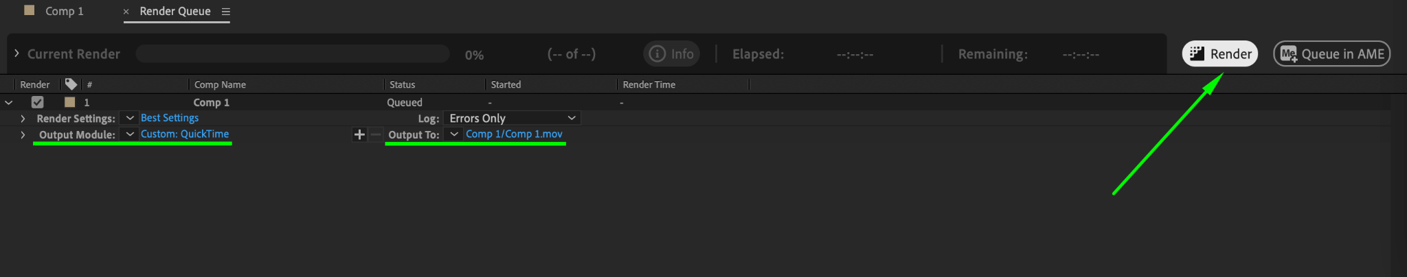This screenshot has width=1407, height=277.
Task: Expand the Current Render details
Action: click(16, 53)
